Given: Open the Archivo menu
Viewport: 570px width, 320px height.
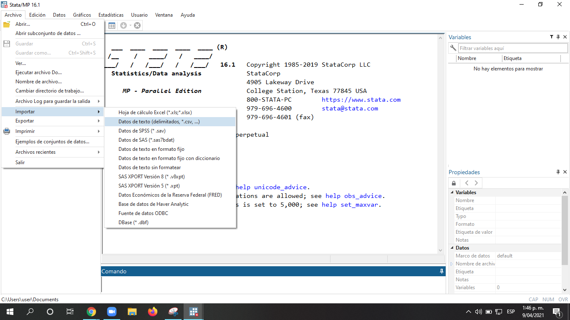Looking at the screenshot, I should [x=13, y=15].
